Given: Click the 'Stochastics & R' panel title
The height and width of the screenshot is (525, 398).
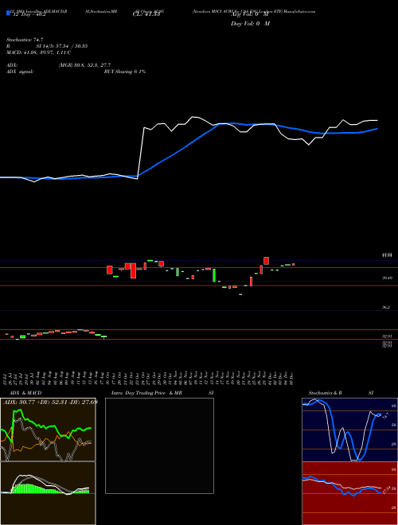Looking at the screenshot, I should tap(326, 393).
